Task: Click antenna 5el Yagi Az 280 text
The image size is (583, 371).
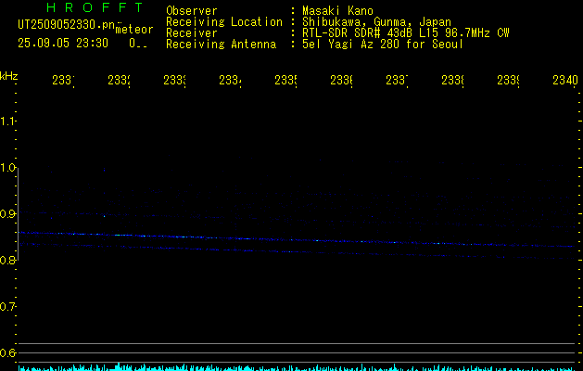Action: click(383, 45)
